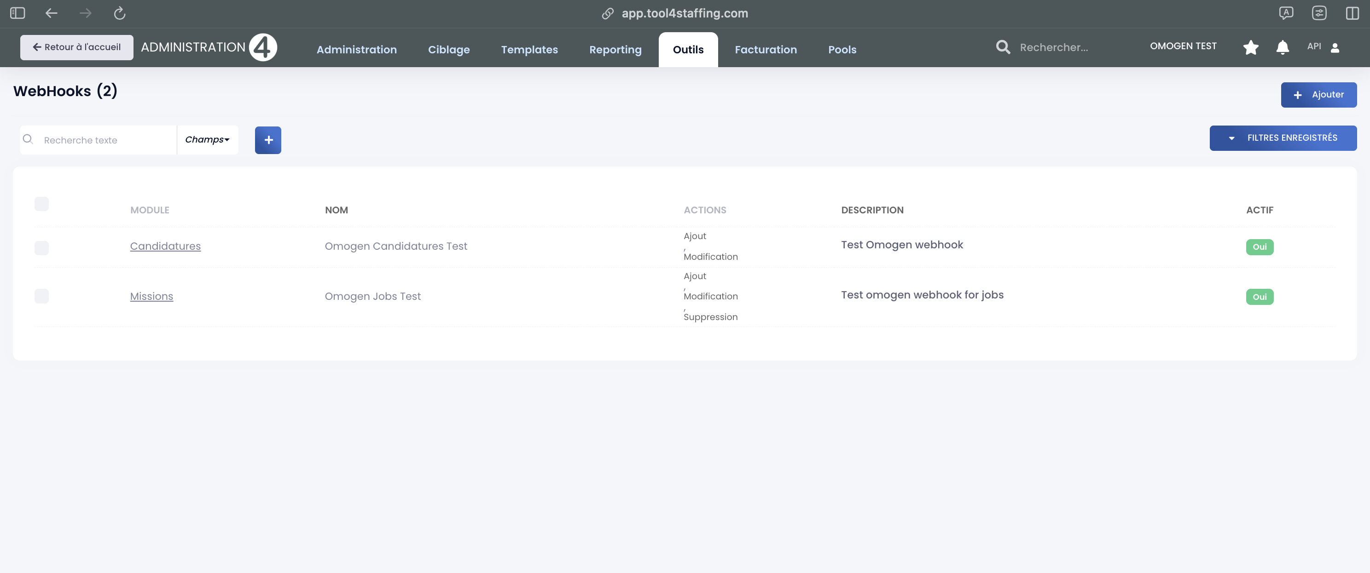Click magnifier icon in Recherche texte field

point(28,139)
